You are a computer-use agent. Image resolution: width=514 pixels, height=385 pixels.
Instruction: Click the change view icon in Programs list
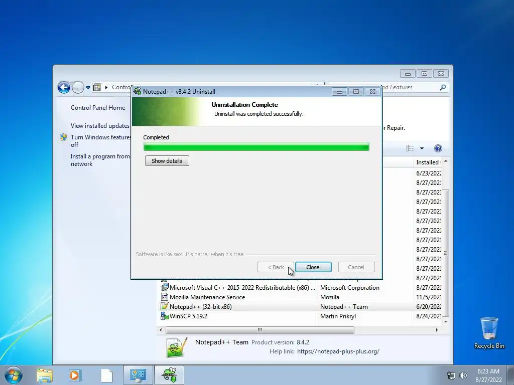[x=410, y=148]
